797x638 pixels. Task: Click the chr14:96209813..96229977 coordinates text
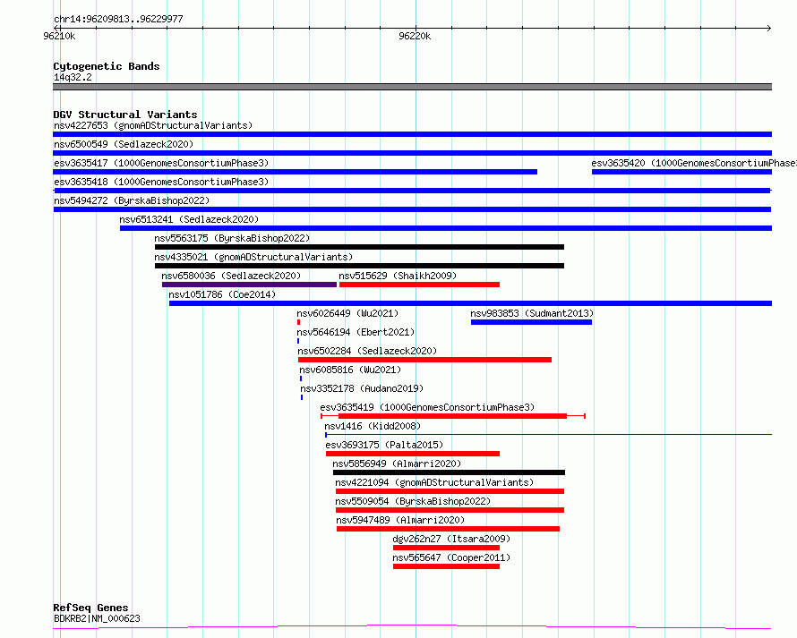coord(118,19)
